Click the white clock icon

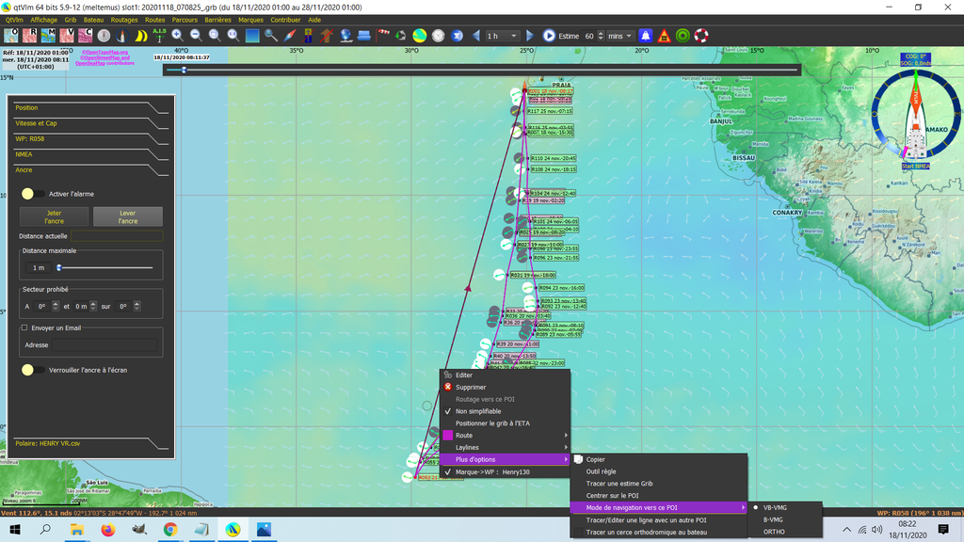pos(438,36)
